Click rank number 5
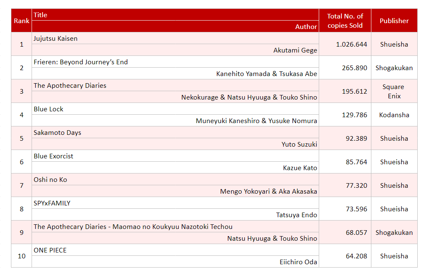 coord(21,138)
